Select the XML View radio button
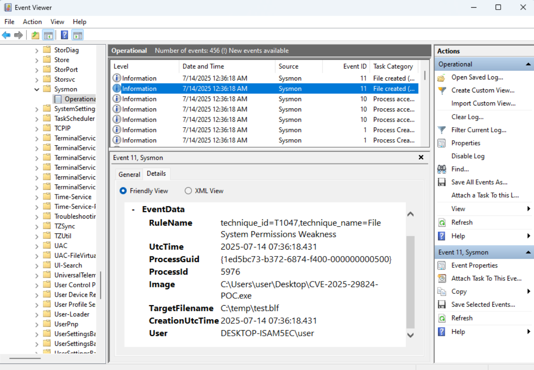 (188, 191)
